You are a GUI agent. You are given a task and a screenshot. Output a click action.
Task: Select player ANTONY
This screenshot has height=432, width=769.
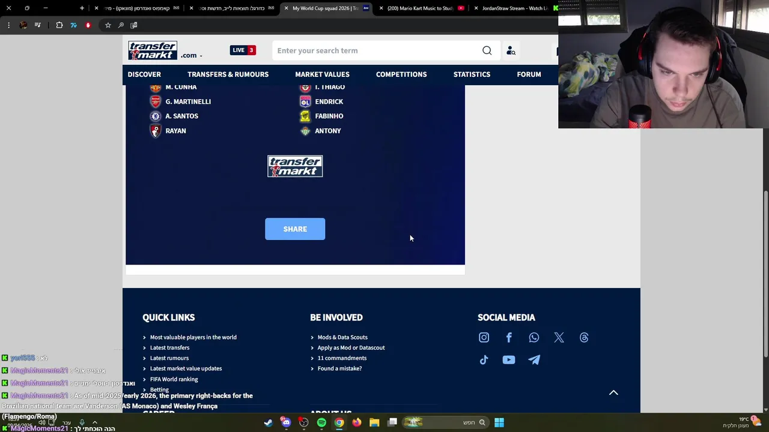click(x=328, y=131)
